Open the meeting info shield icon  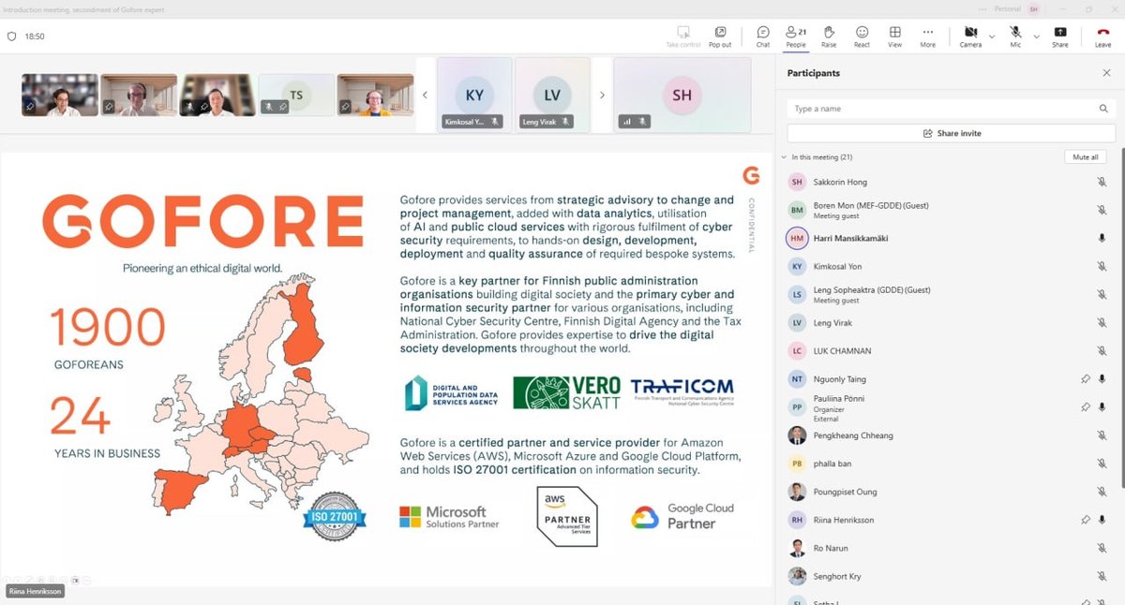coord(12,37)
